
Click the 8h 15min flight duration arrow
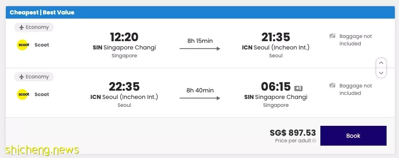click(x=200, y=49)
